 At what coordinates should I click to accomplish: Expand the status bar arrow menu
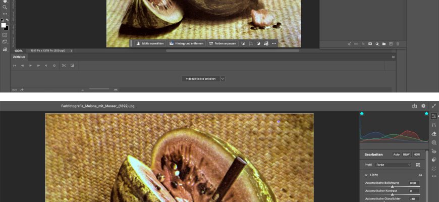click(71, 51)
